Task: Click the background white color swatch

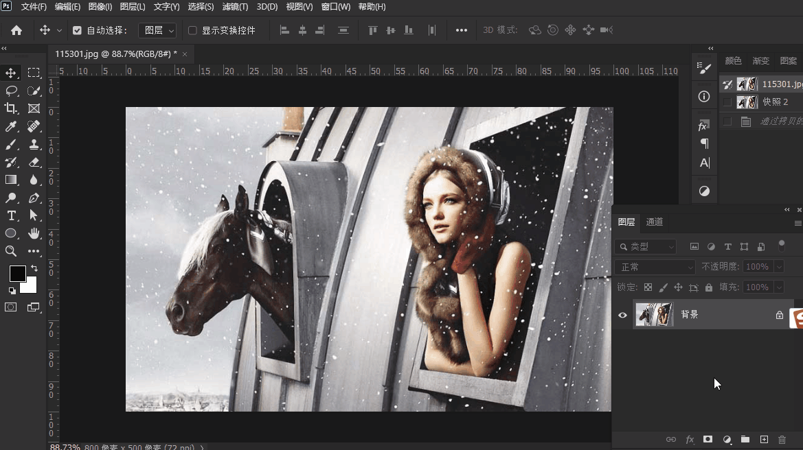Action: click(30, 286)
